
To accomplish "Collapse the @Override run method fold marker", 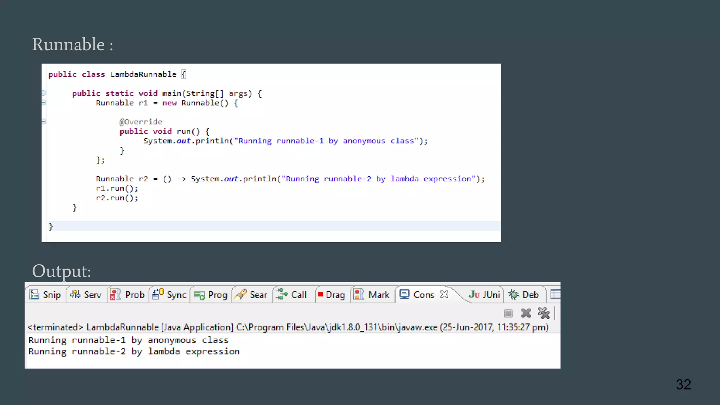I will [44, 122].
